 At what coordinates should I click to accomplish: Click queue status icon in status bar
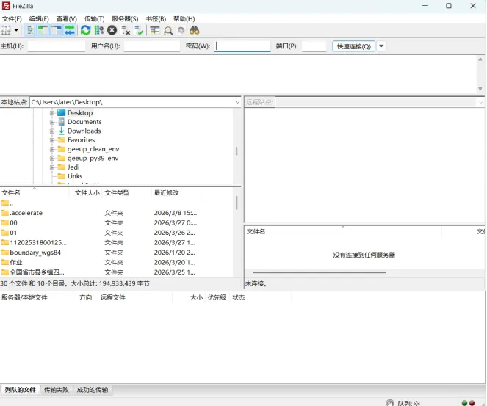(390, 403)
